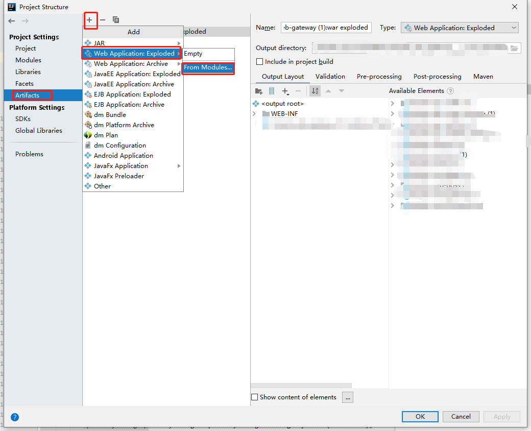Click the forward navigation arrow
The height and width of the screenshot is (431, 531).
[25, 21]
